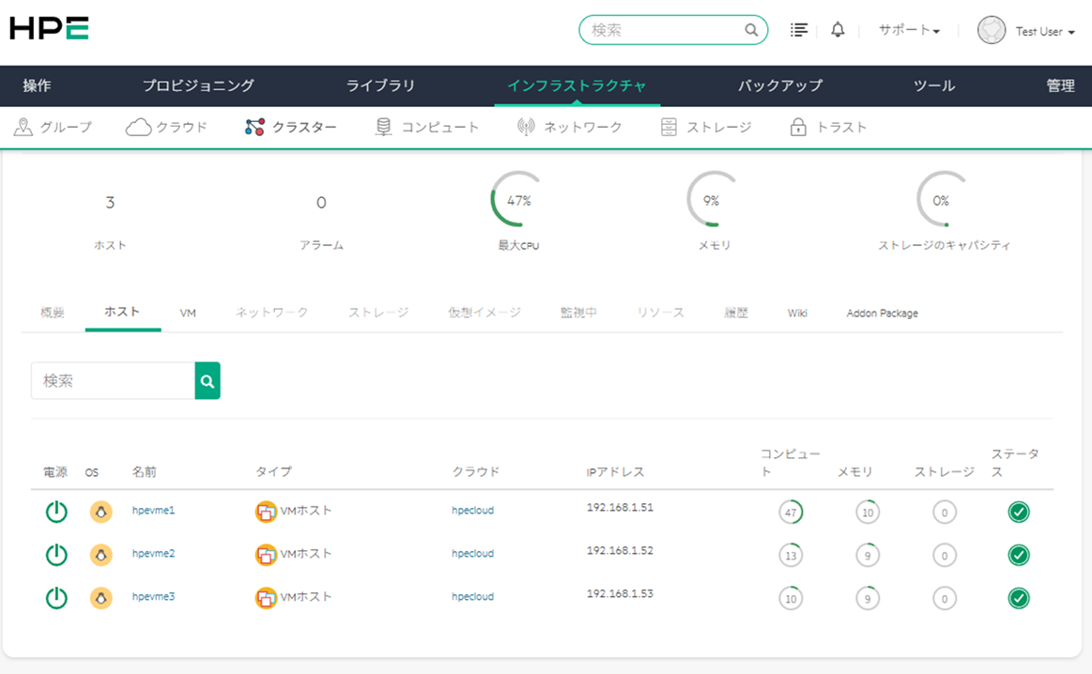Click the compute usage circle for hpevme1
1092x674 pixels.
click(791, 513)
